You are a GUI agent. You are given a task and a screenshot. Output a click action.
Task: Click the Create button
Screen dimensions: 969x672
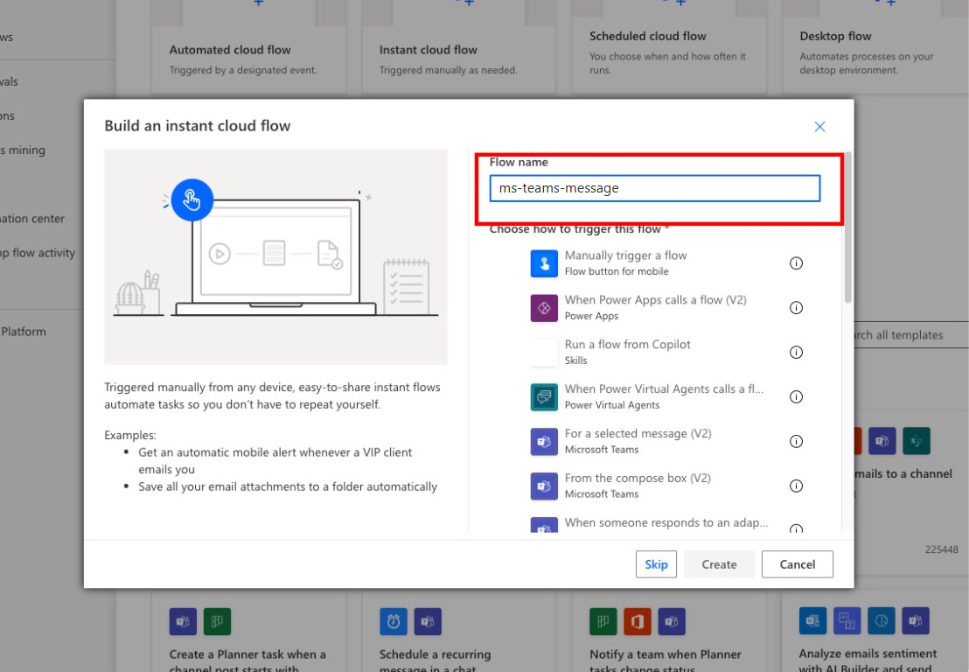719,563
